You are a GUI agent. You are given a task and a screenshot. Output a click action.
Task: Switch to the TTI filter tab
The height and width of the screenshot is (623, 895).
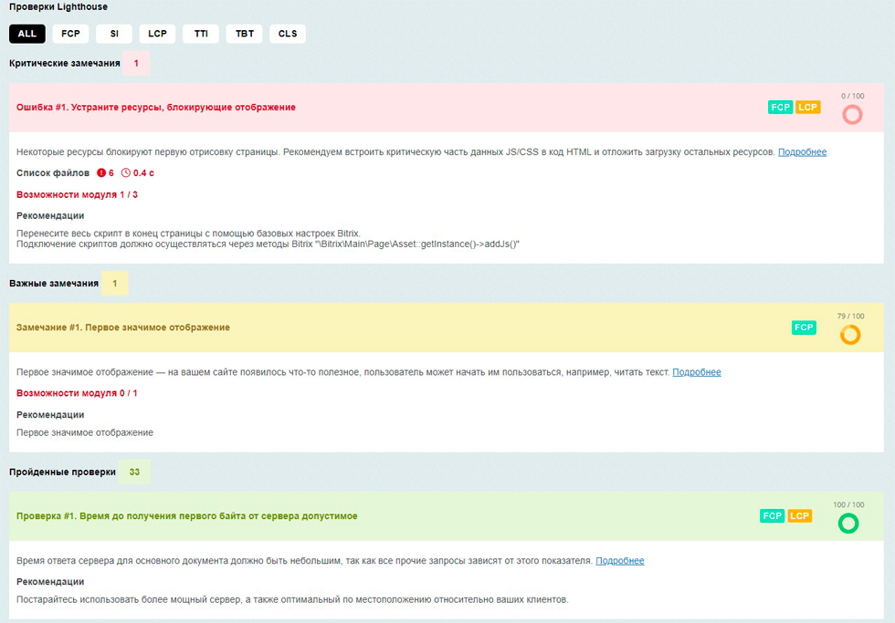pos(200,34)
